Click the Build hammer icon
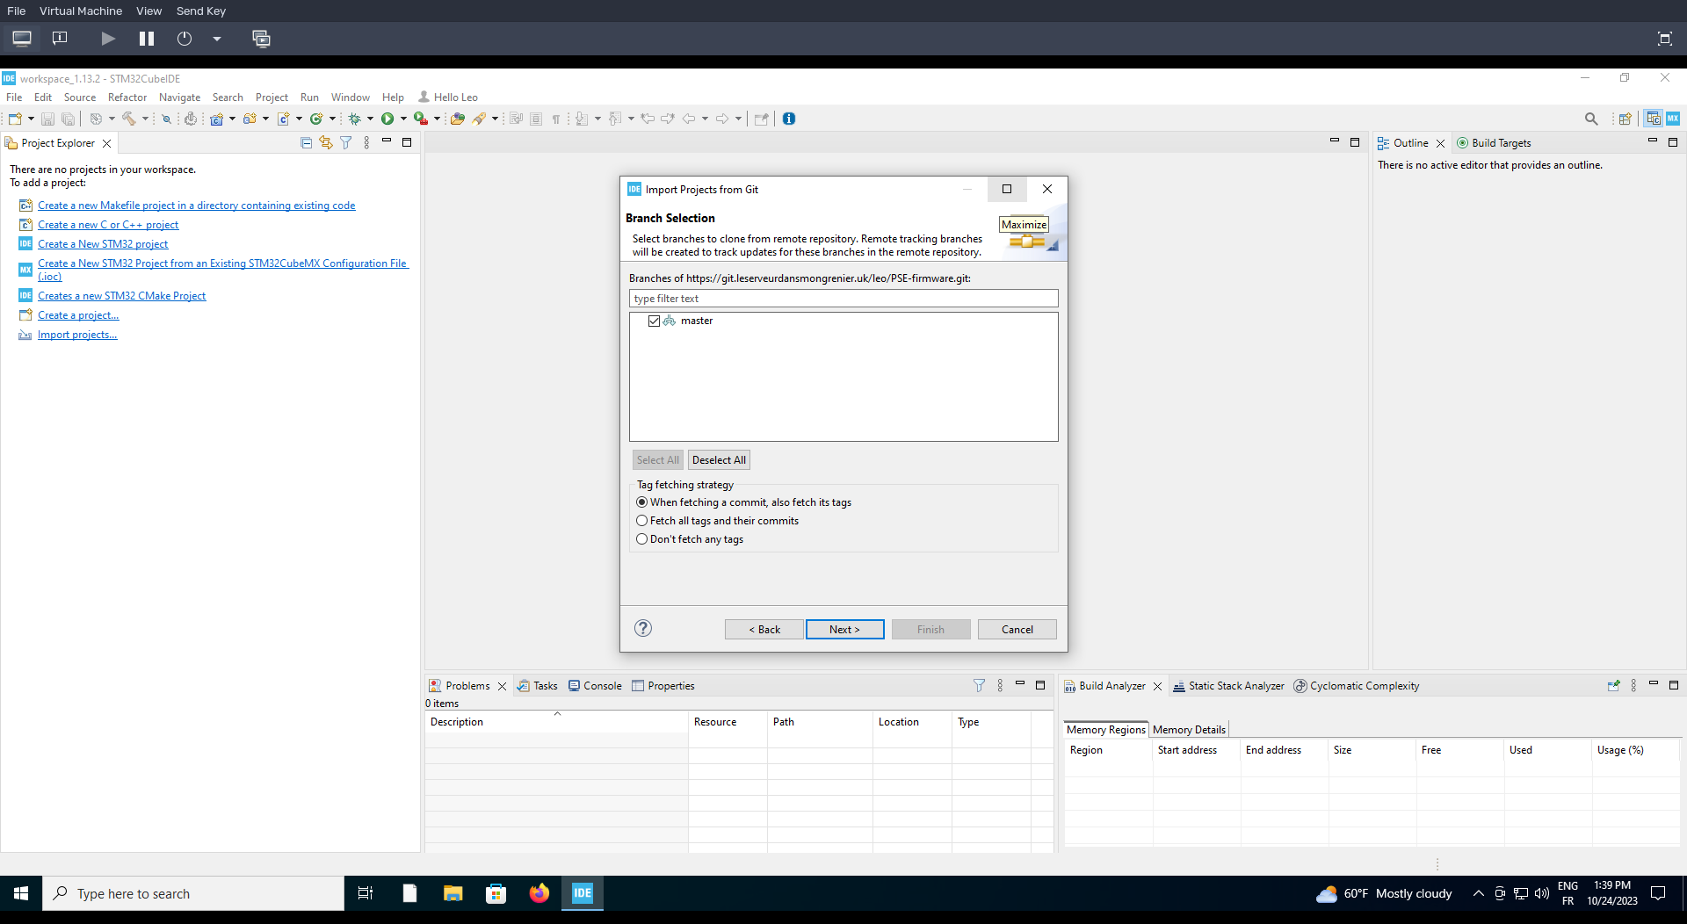The image size is (1687, 924). pyautogui.click(x=129, y=119)
